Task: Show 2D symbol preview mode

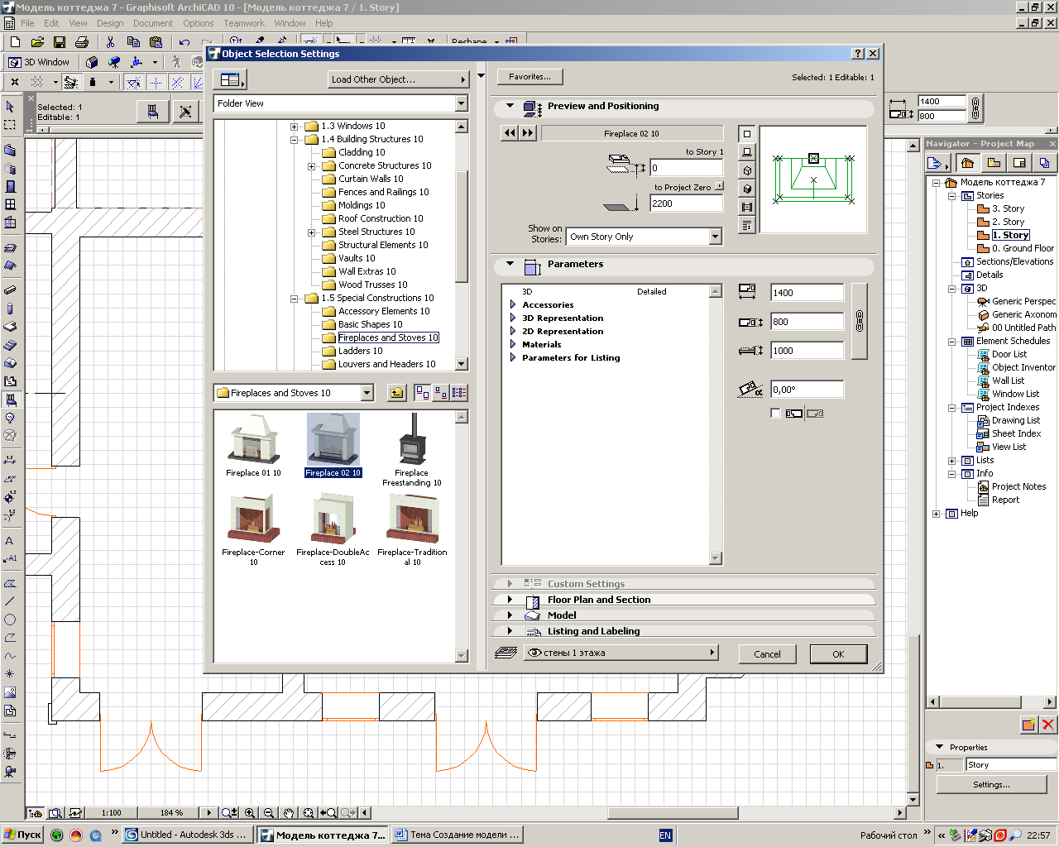Action: pos(747,134)
